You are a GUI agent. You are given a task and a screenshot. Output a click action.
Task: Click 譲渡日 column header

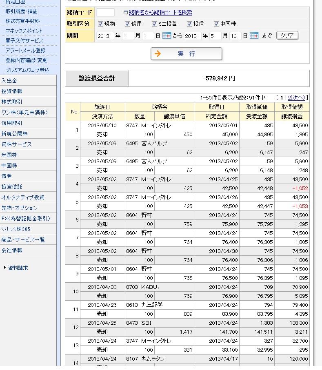click(x=102, y=107)
